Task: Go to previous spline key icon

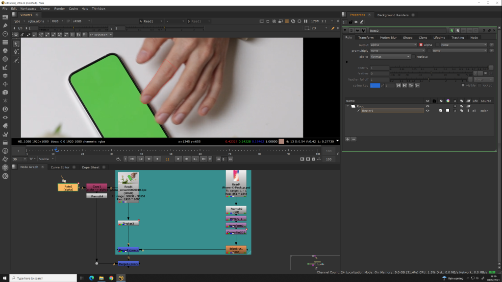Action: tap(399, 85)
